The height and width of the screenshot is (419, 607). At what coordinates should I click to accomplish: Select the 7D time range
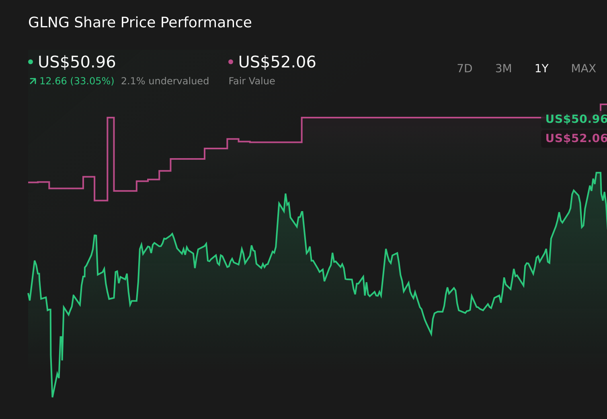(x=465, y=68)
